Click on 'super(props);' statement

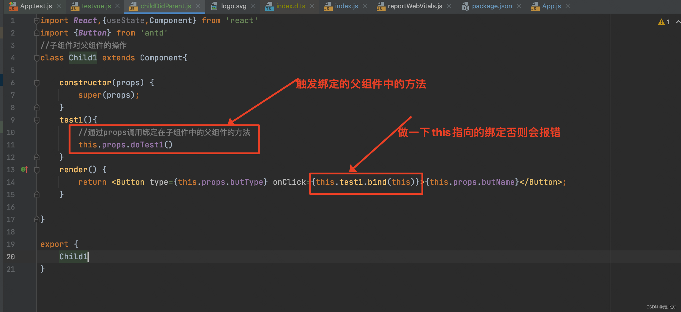pyautogui.click(x=109, y=95)
